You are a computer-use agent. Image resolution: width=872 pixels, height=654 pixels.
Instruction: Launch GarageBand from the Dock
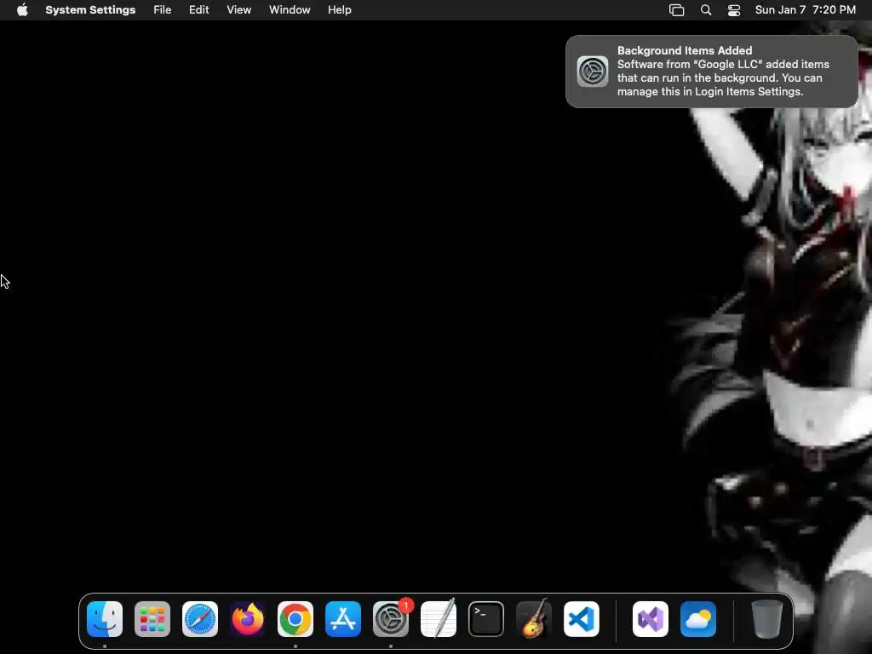(x=534, y=619)
